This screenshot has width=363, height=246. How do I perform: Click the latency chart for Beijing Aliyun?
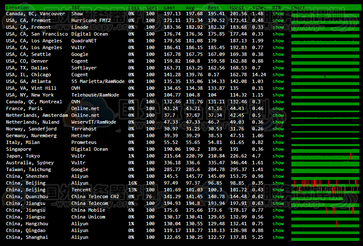[325, 183]
